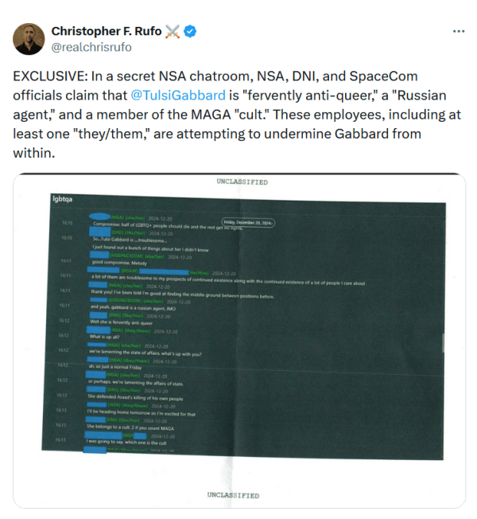Click the bottom UNCLASSIFIED footer in image
Image resolution: width=477 pixels, height=519 pixels.
[x=233, y=495]
